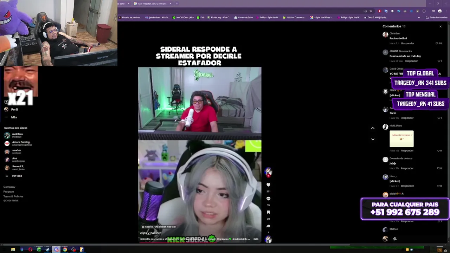Open the browser extensions puzzle icon
450x253 pixels.
[424, 11]
